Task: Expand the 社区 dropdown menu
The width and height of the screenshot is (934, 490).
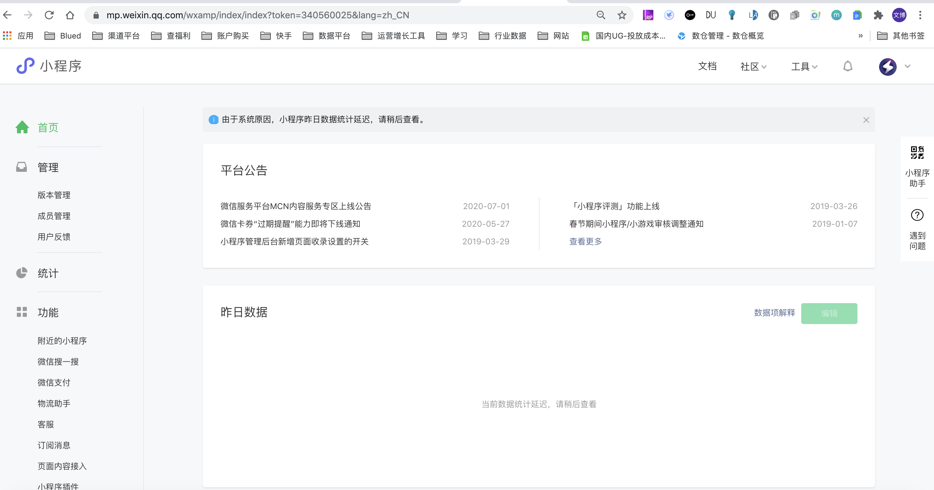Action: (753, 67)
